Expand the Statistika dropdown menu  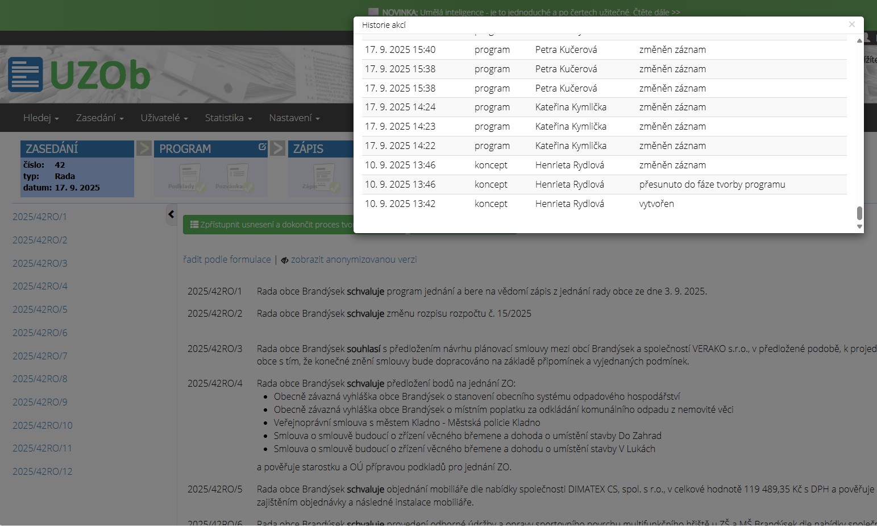tap(228, 118)
